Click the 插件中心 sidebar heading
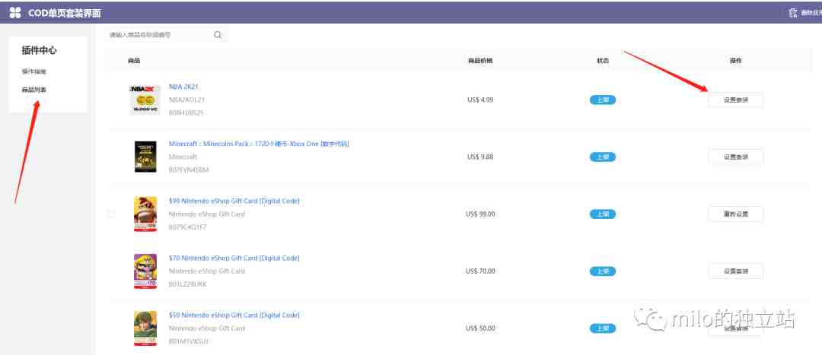 coord(39,50)
